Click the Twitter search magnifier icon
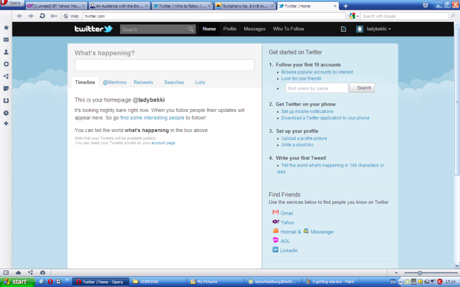Screen dimensions: 460x287 (191, 29)
